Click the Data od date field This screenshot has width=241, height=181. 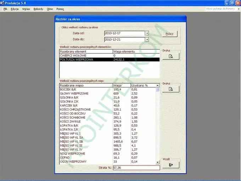[125, 33]
